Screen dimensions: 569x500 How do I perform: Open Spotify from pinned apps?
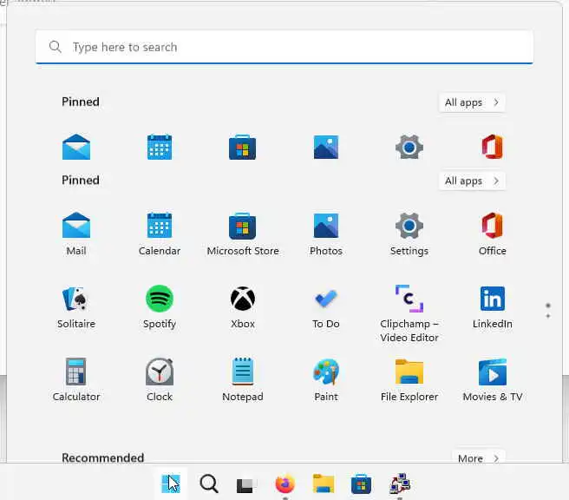tap(160, 307)
